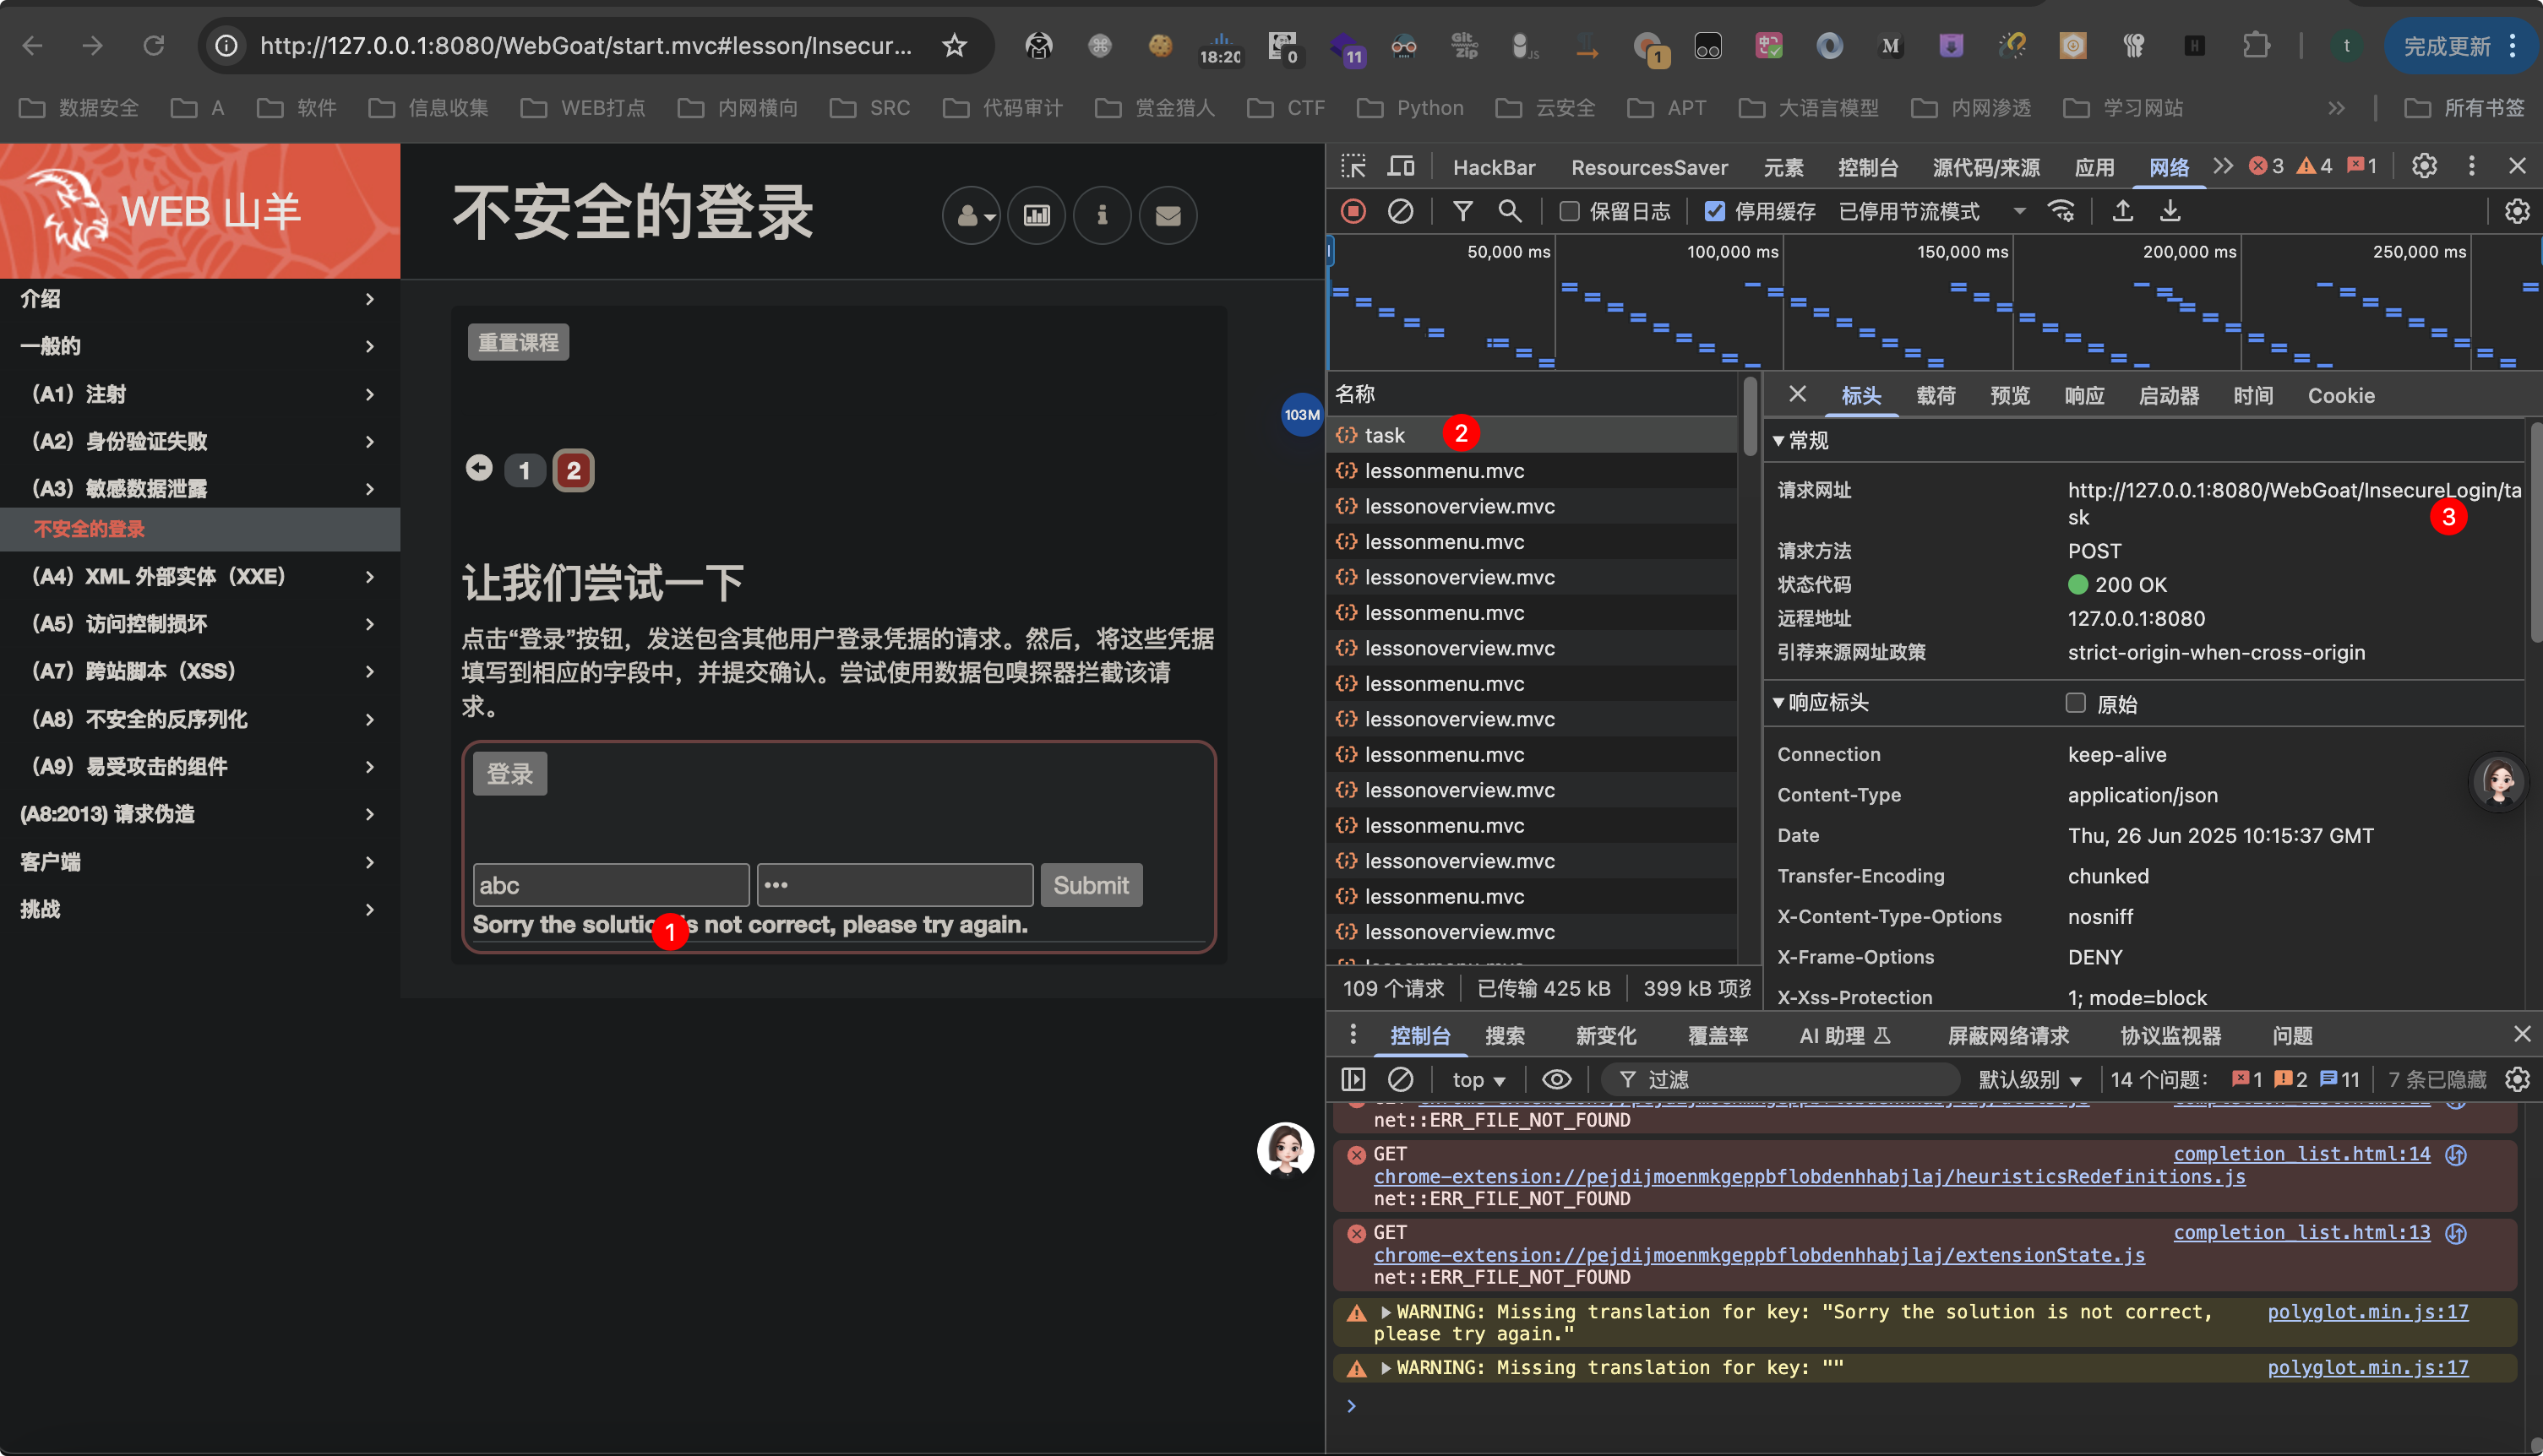Go to lesson page 1
The height and width of the screenshot is (1456, 2543).
point(524,470)
